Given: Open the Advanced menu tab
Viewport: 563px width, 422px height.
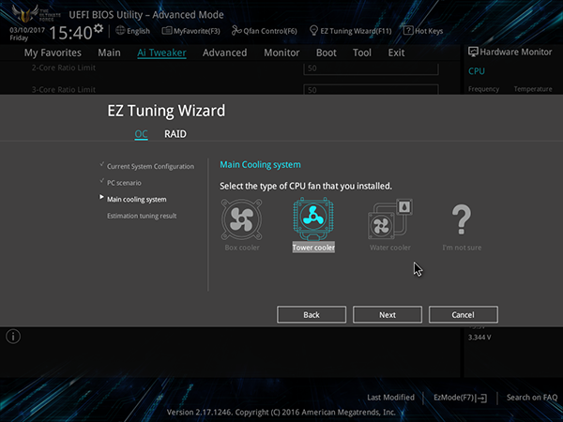Looking at the screenshot, I should click(225, 53).
